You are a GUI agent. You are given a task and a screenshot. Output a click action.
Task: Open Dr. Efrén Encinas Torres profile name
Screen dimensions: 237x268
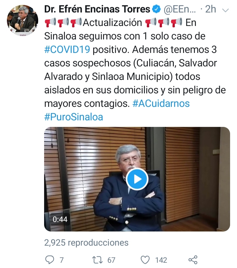click(x=97, y=9)
